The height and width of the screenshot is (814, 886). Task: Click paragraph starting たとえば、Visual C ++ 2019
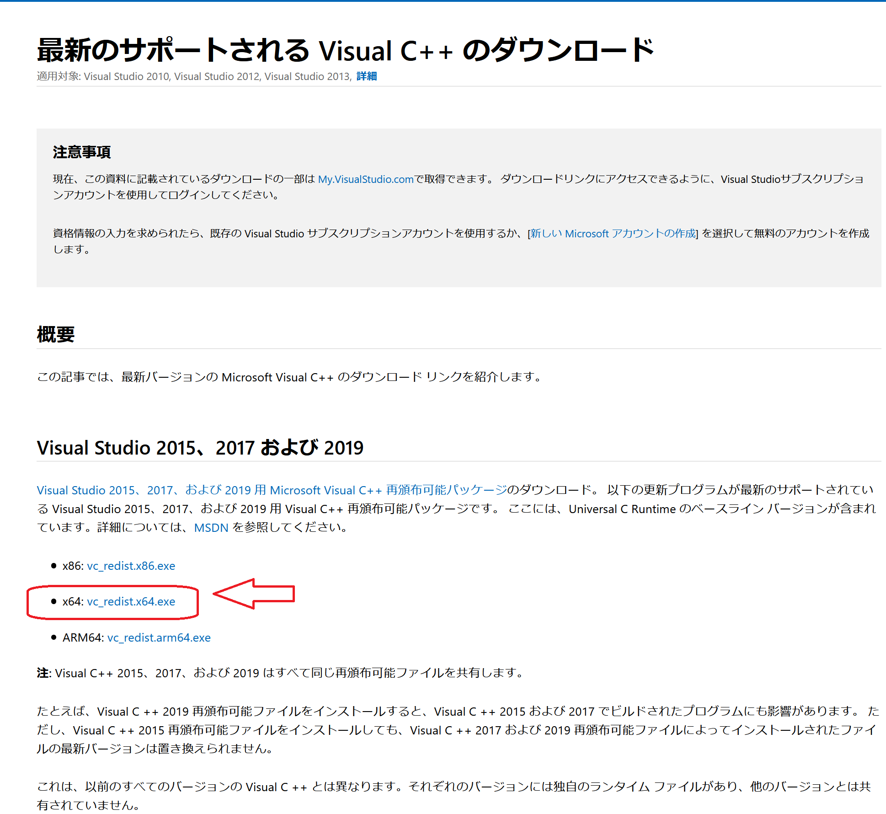(x=458, y=730)
